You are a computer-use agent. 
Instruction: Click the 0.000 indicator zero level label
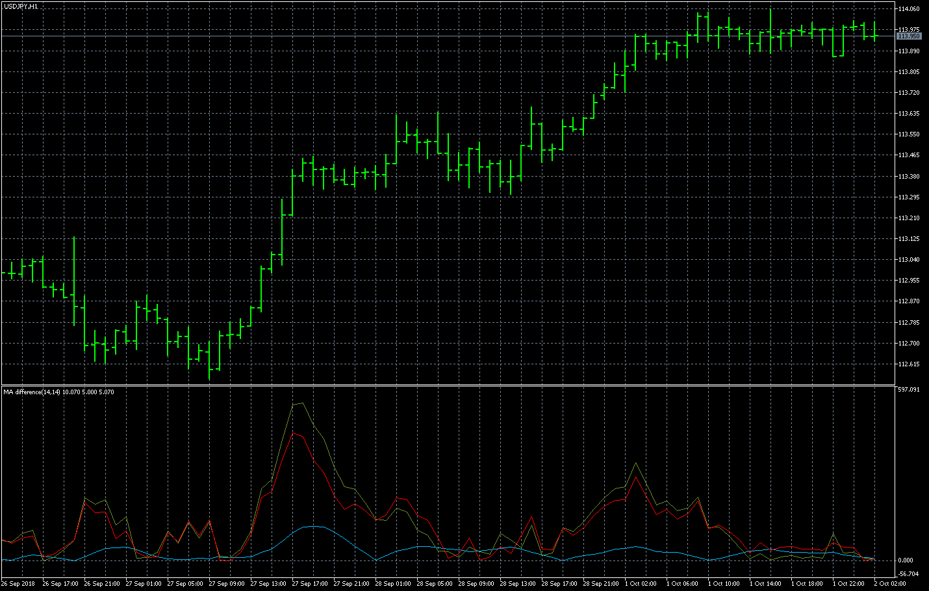pos(906,560)
